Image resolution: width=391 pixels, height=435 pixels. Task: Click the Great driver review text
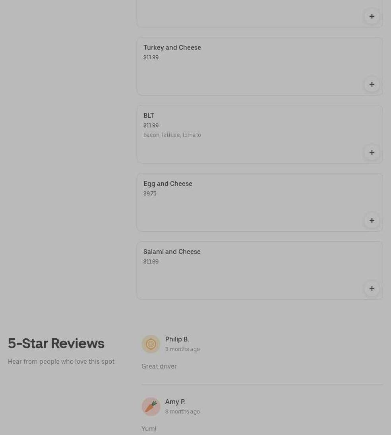tap(159, 366)
